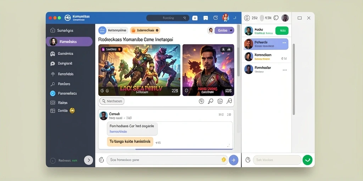363x181 pixels.
Task: Click the magnifier icon in the top search bar
Action: [184, 18]
